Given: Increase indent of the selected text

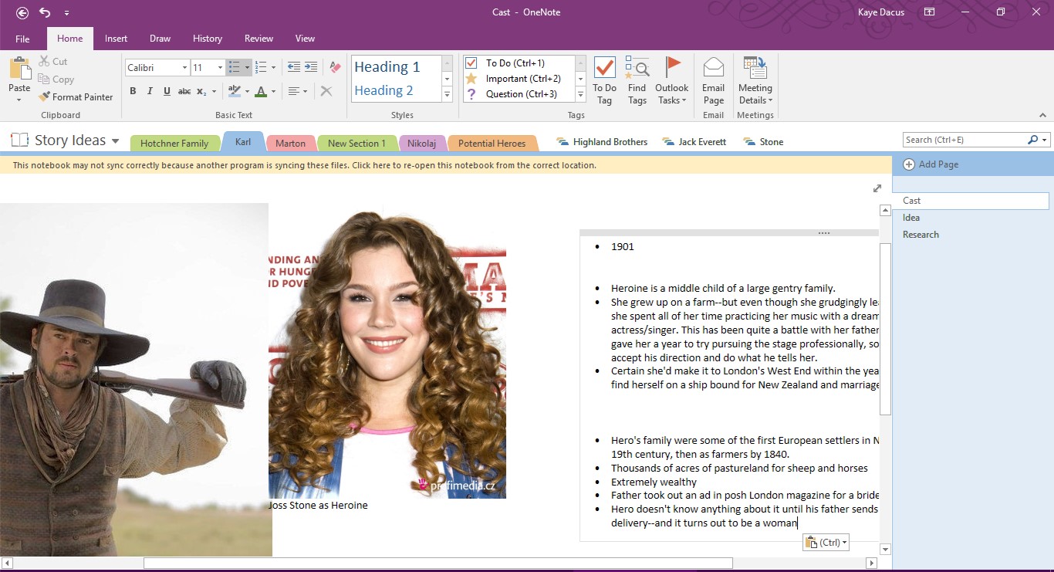Looking at the screenshot, I should 311,67.
